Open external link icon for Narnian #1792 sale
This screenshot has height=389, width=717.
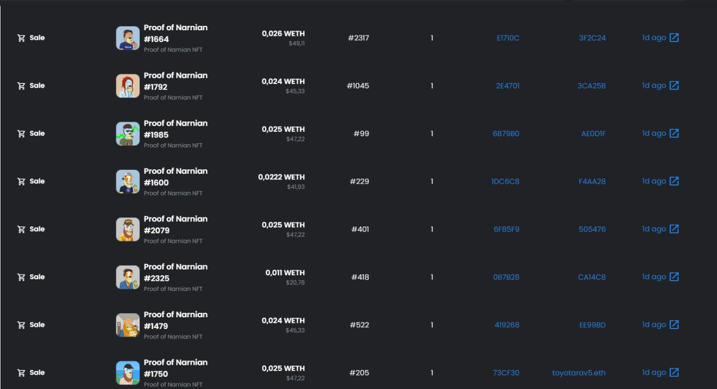(674, 85)
